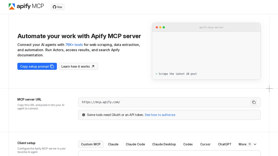The image size is (278, 156).
Task: Open the apify MCP home wordmark
Action: (x=30, y=6)
